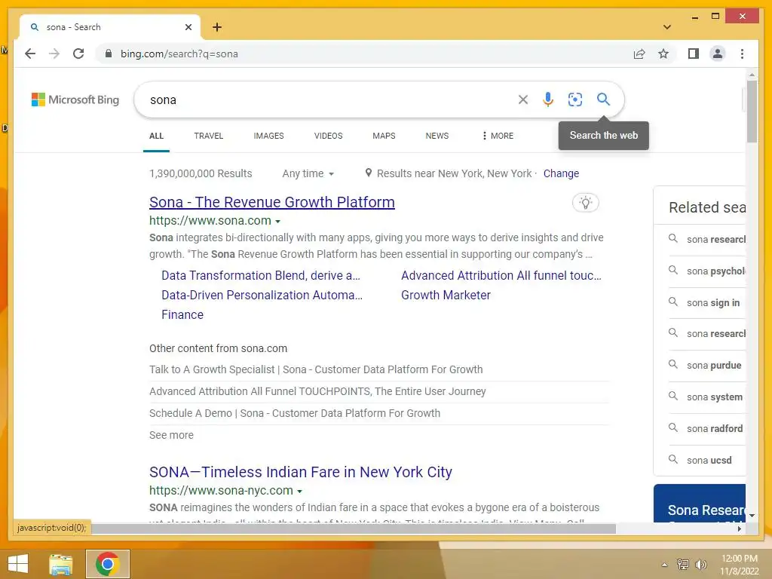Share this page icon in address bar
Image resolution: width=772 pixels, height=579 pixels.
click(639, 54)
